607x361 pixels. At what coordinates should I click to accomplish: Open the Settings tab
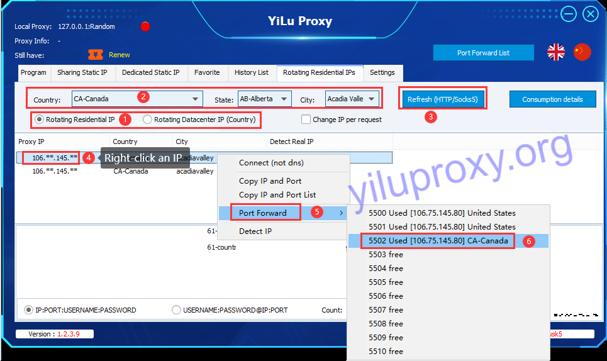tap(382, 73)
